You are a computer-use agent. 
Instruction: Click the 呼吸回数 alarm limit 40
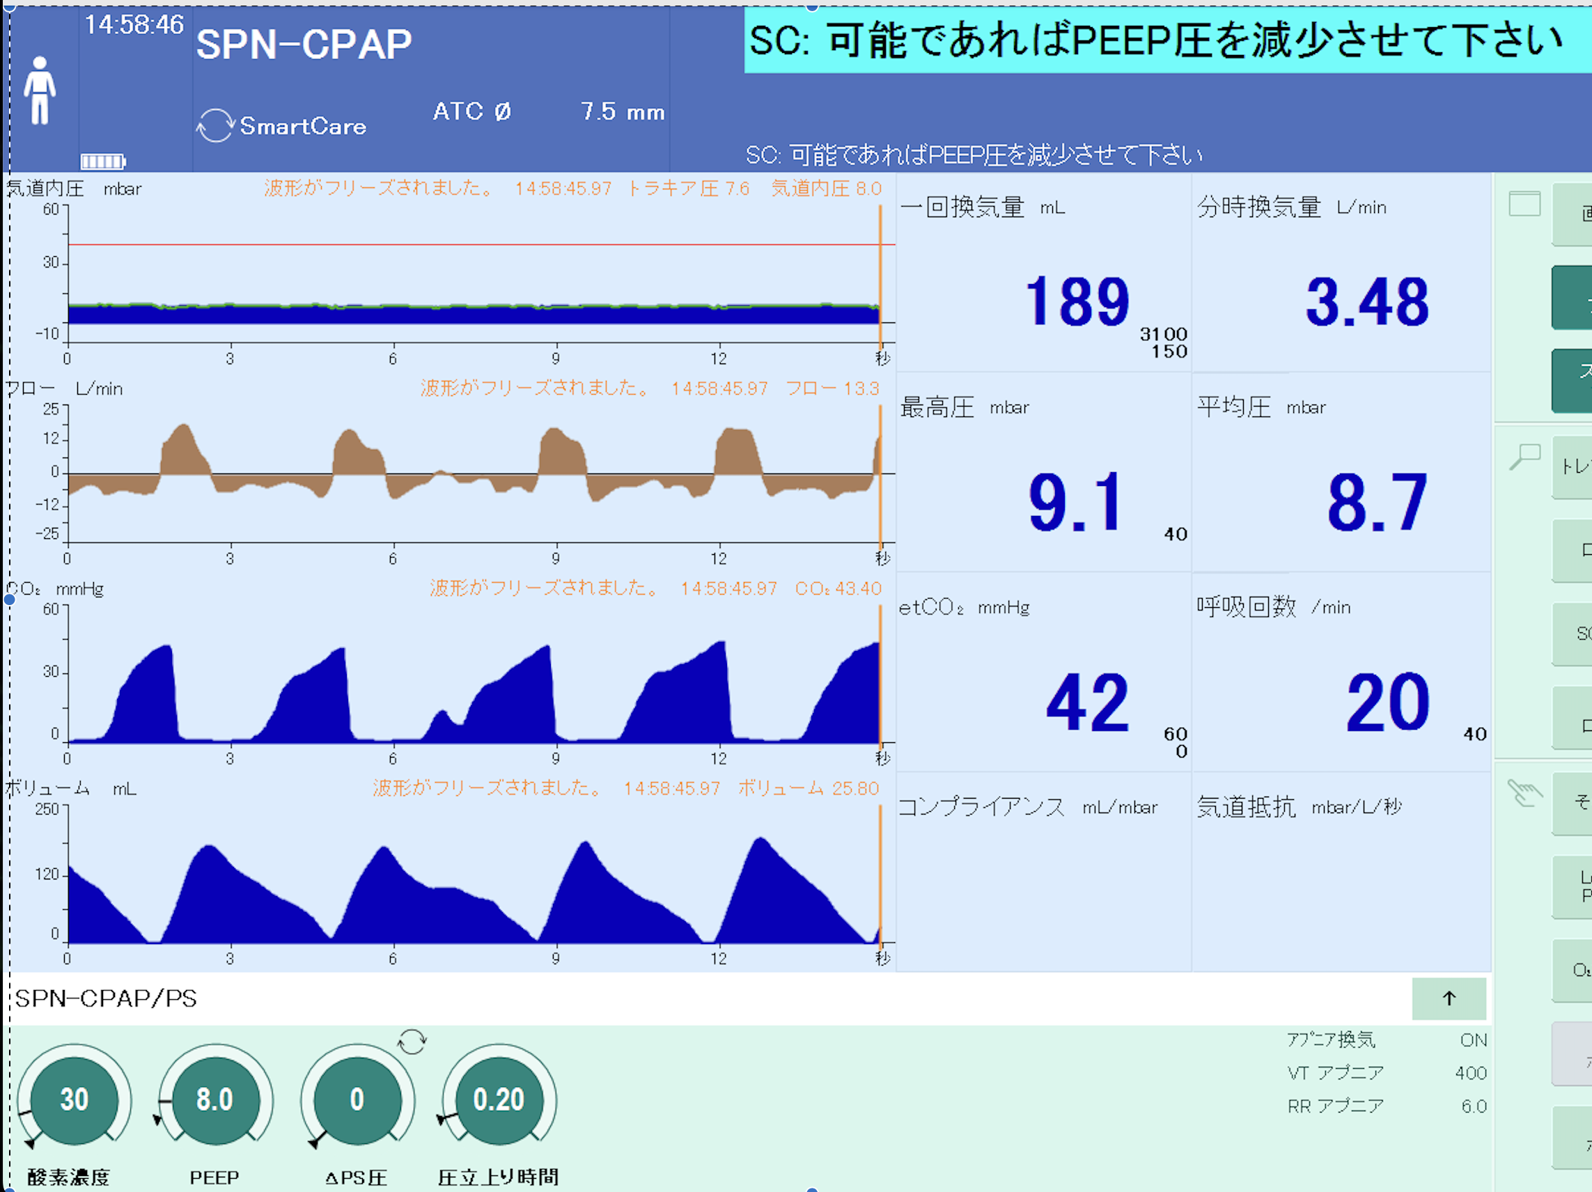tap(1475, 734)
